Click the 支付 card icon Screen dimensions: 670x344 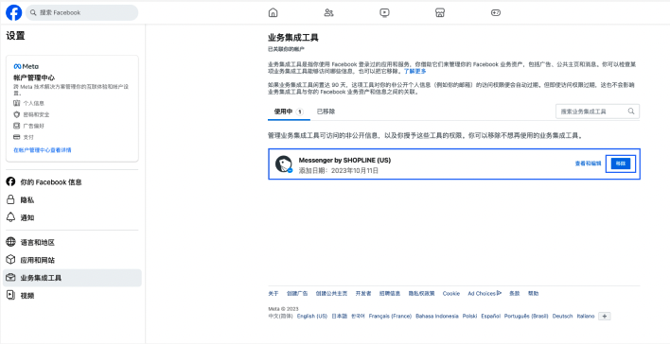click(x=17, y=137)
